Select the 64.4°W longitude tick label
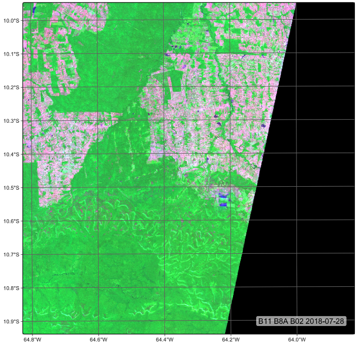This screenshot has width=360, height=344. [x=164, y=339]
